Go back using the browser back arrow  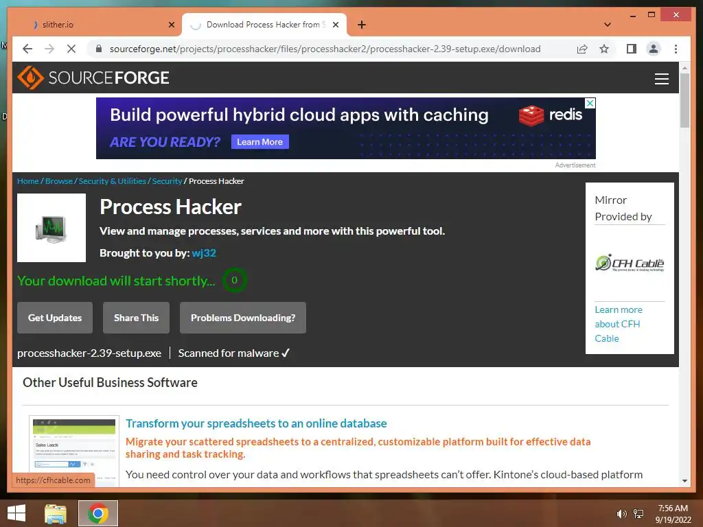pyautogui.click(x=27, y=49)
